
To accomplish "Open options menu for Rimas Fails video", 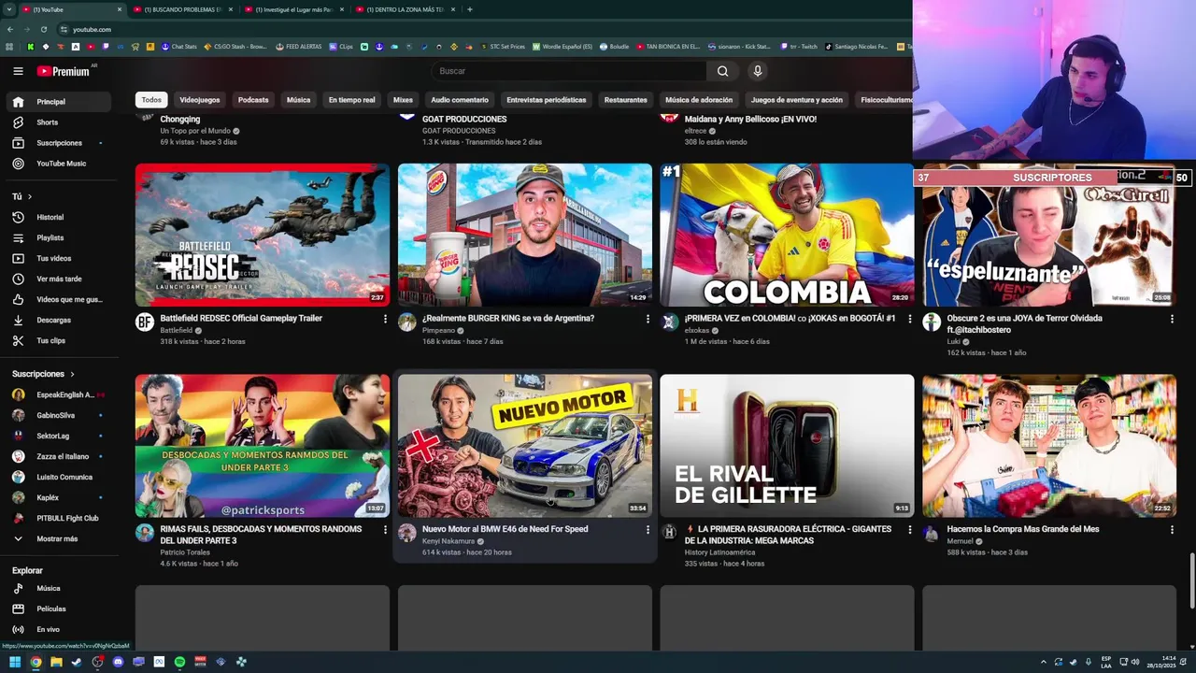I will pyautogui.click(x=385, y=530).
